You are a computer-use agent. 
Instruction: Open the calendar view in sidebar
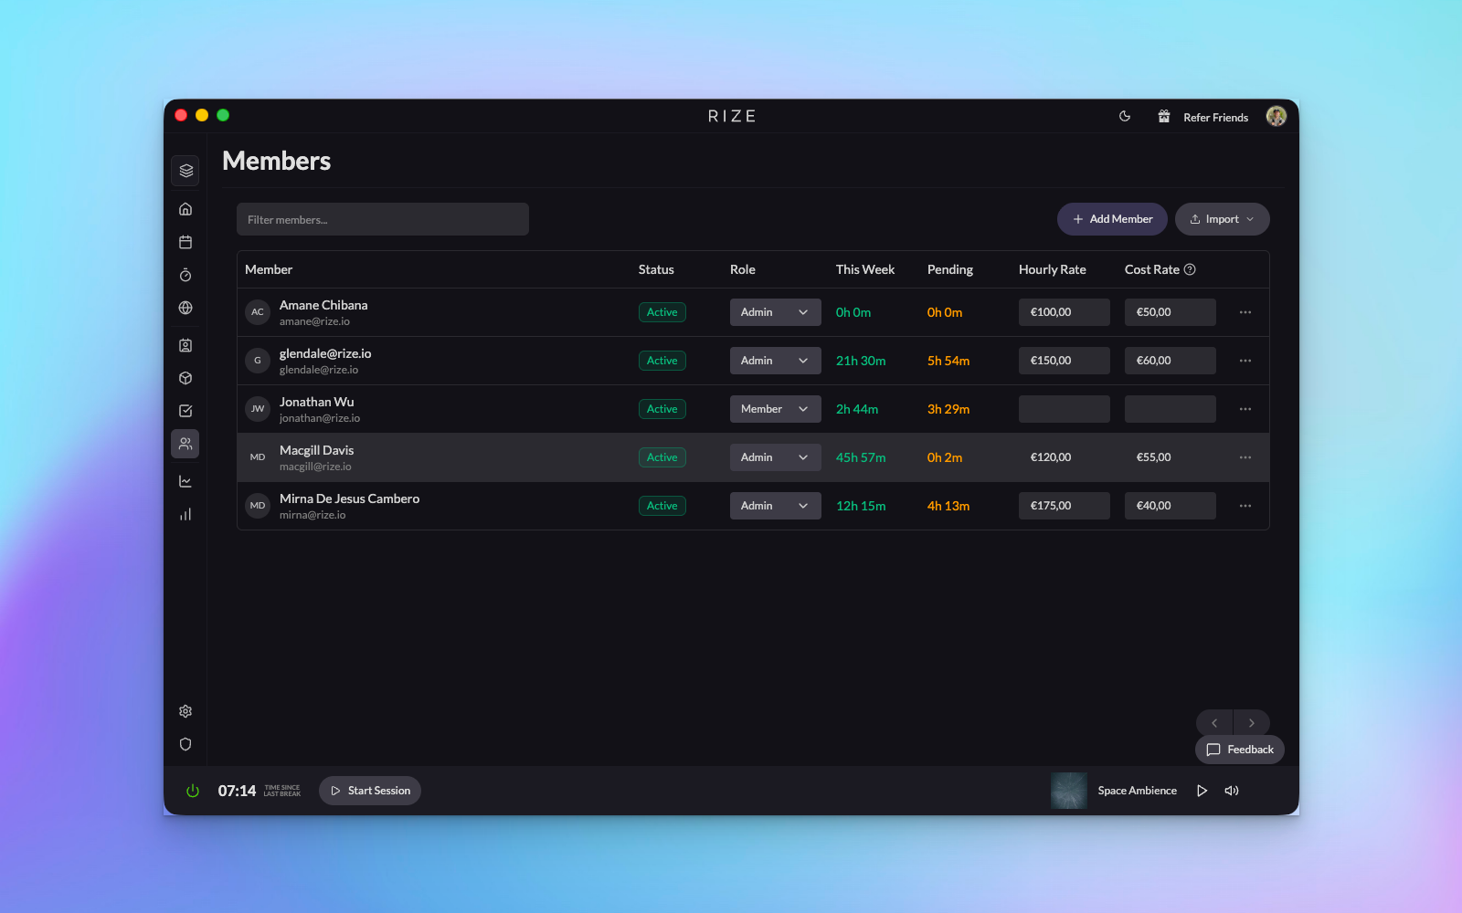tap(185, 242)
